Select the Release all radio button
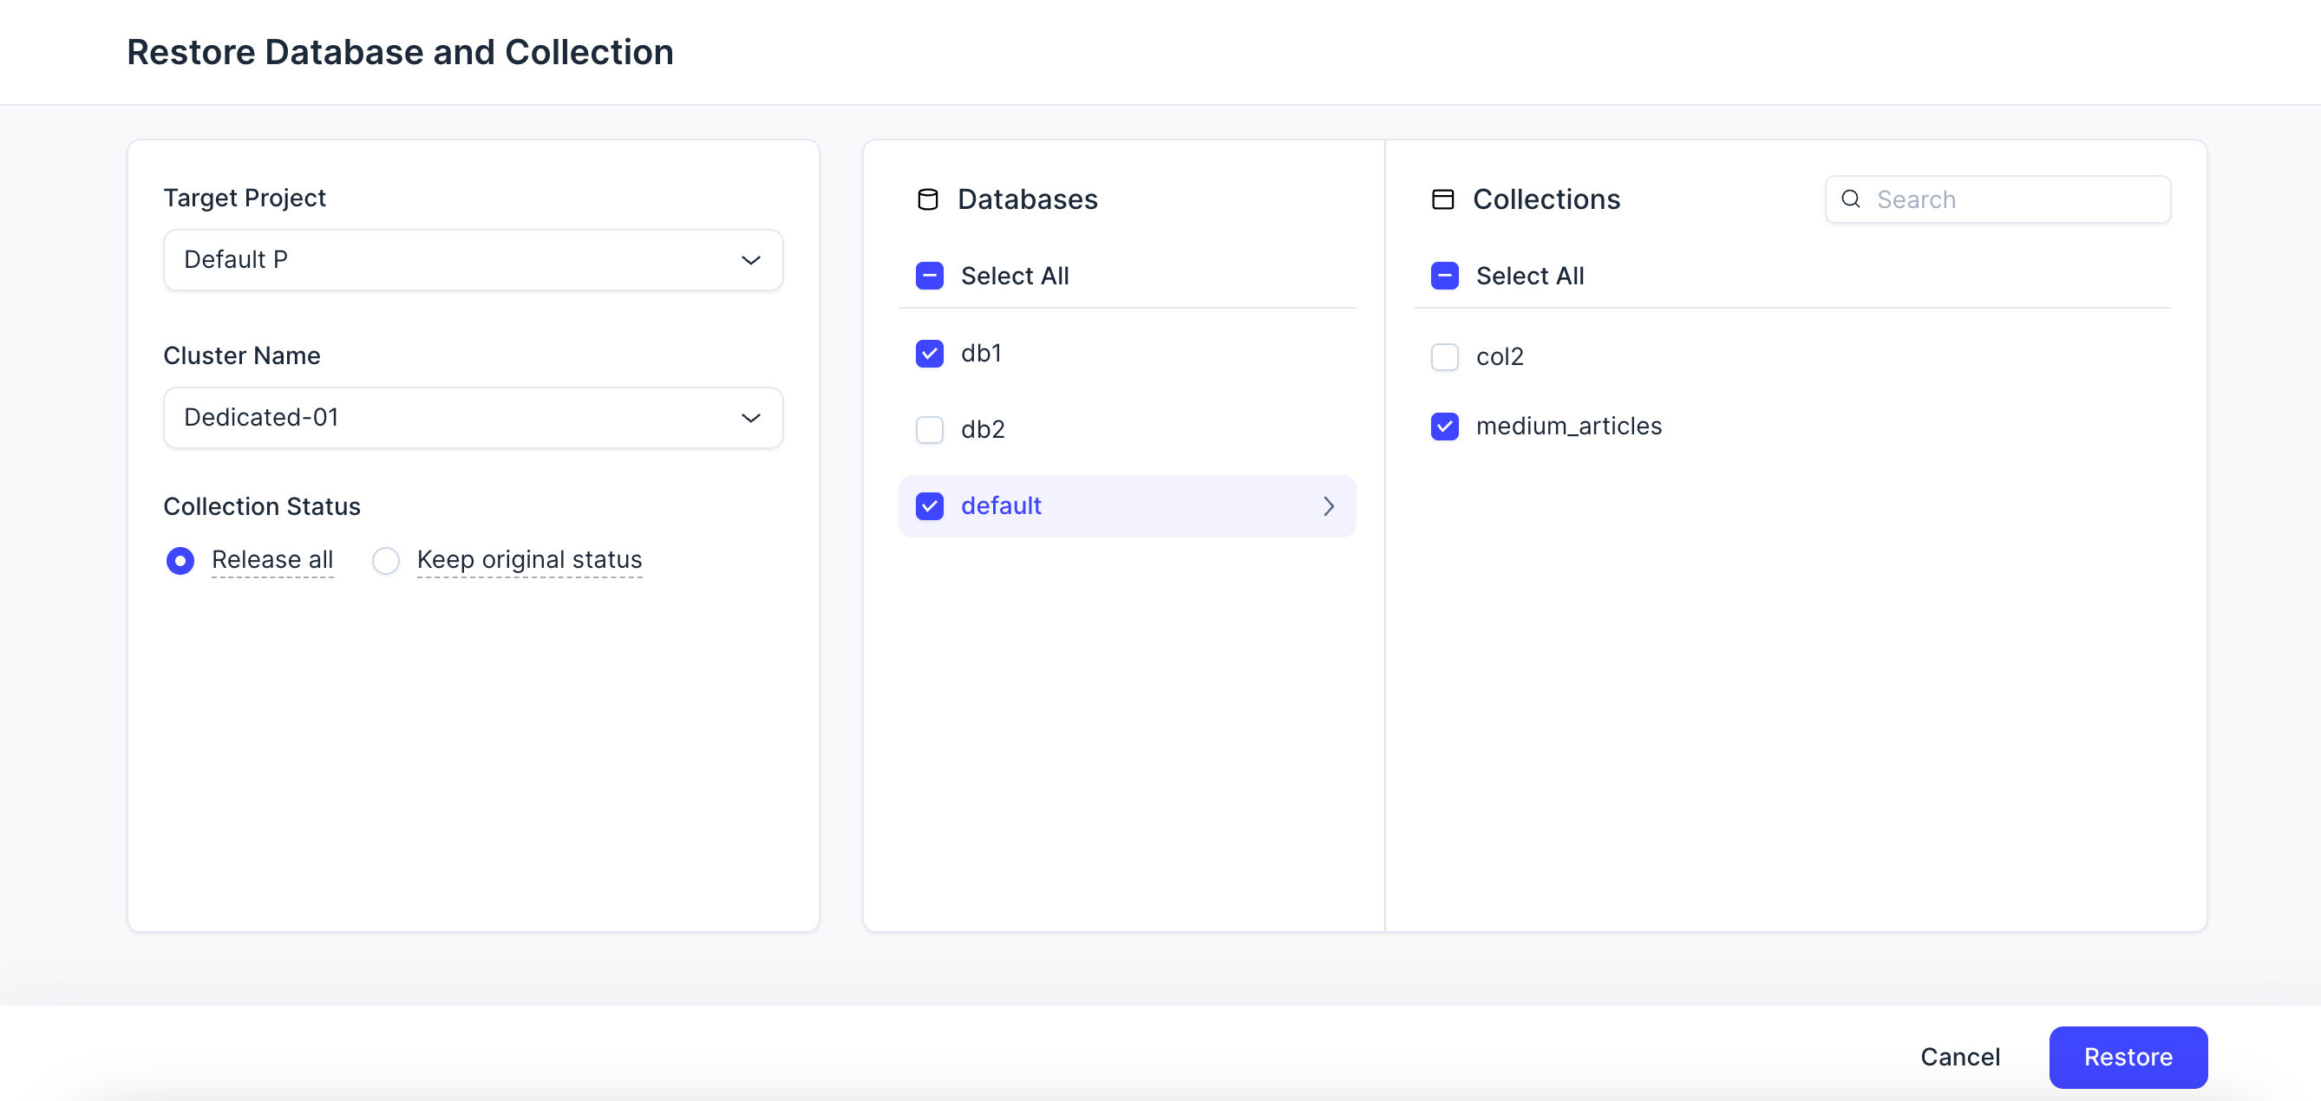2321x1101 pixels. click(x=180, y=560)
